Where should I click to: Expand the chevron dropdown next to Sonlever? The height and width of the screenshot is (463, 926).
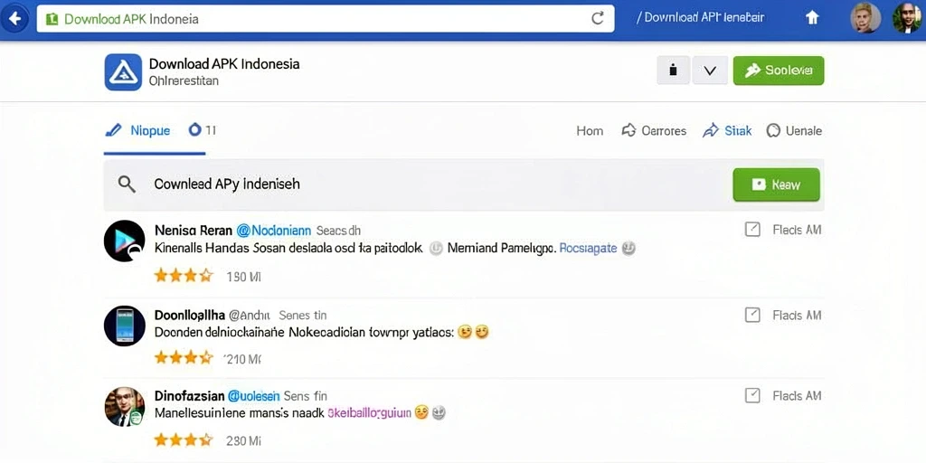click(711, 71)
